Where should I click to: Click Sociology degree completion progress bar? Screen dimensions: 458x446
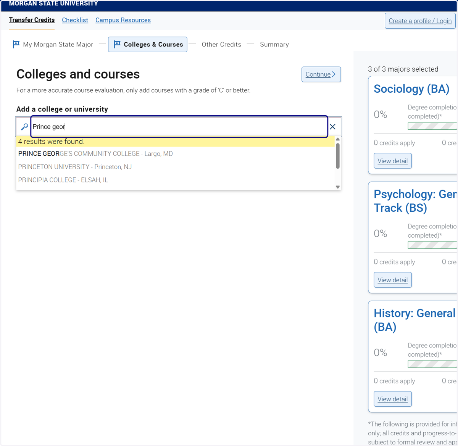coord(432,126)
